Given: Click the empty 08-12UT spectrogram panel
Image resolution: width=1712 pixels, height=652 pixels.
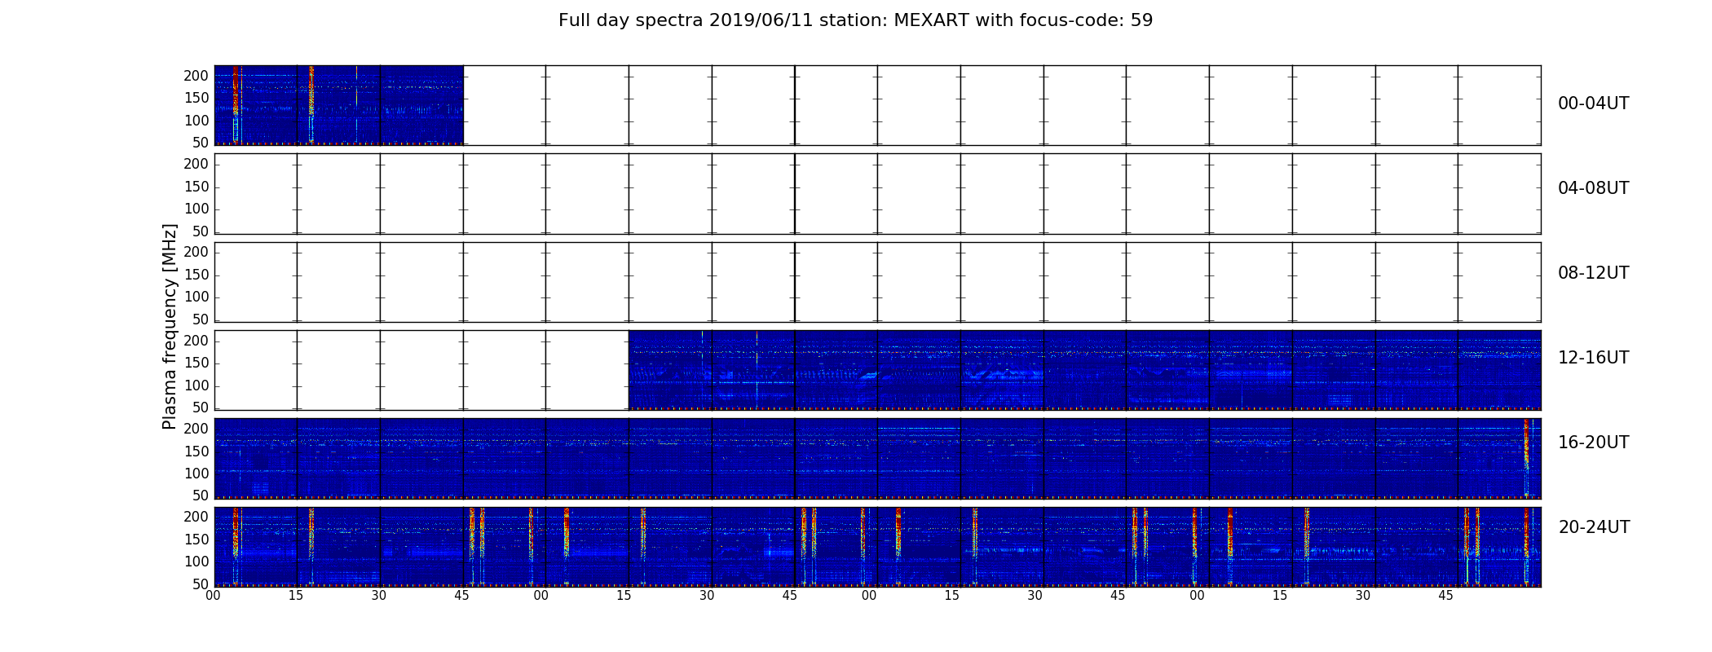Looking at the screenshot, I should tap(877, 282).
